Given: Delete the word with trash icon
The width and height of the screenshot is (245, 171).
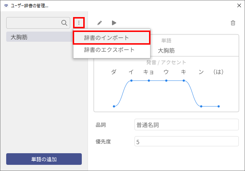Looking at the screenshot, I should [233, 23].
